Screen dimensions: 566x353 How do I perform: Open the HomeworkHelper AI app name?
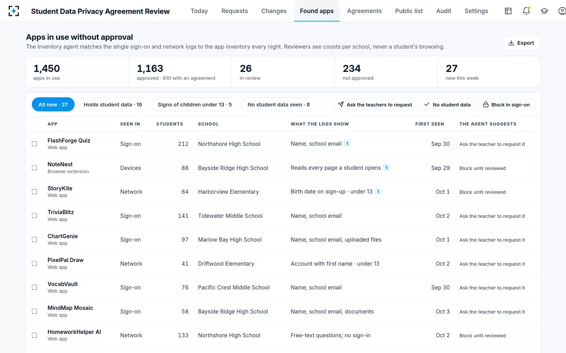tap(74, 332)
